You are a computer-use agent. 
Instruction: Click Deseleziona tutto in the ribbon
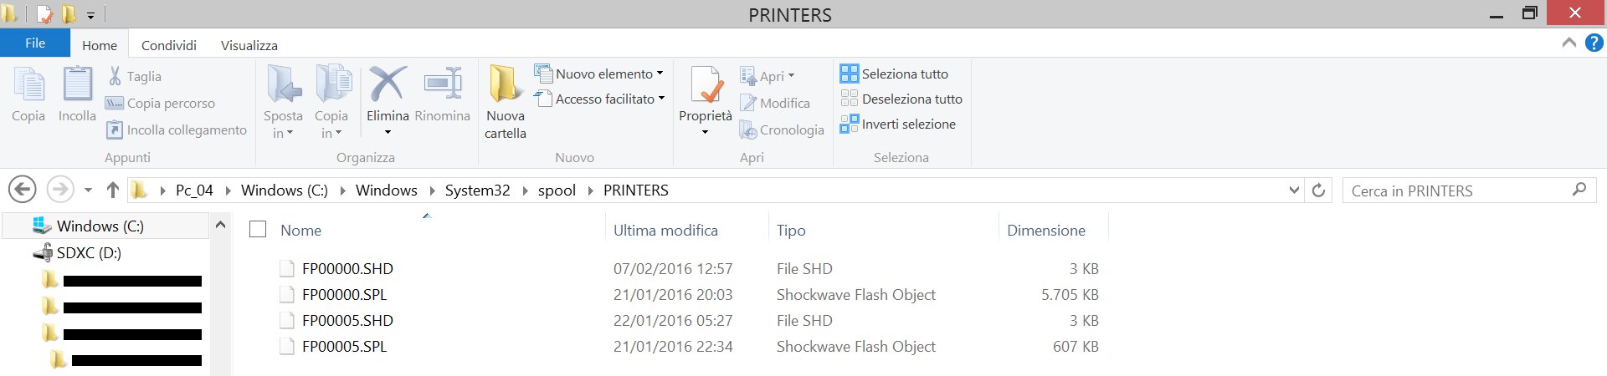pos(901,99)
